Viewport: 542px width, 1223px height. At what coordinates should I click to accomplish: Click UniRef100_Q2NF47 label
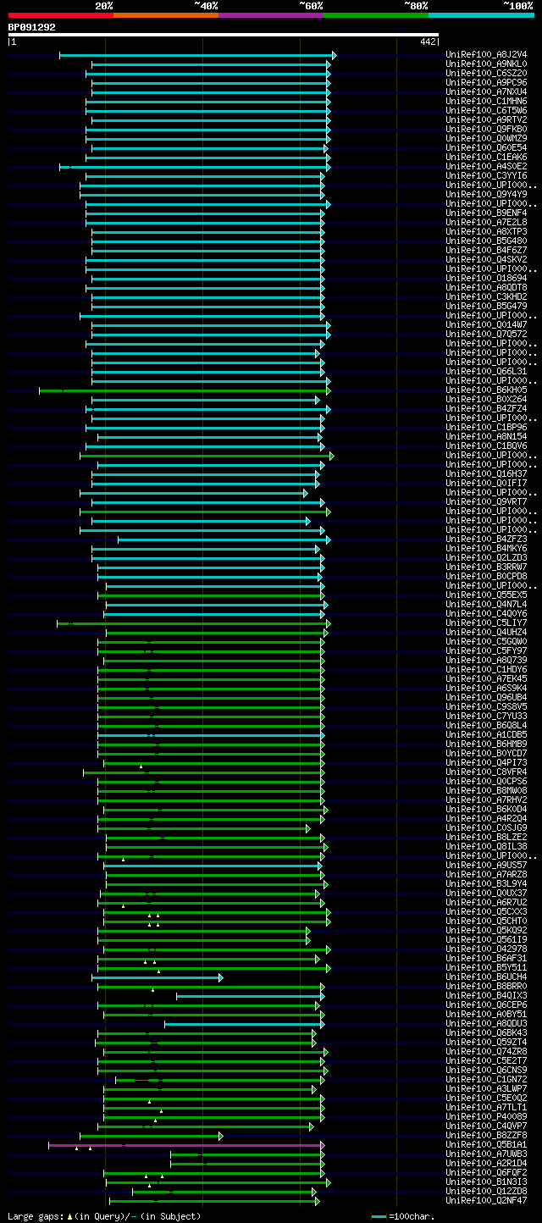(x=486, y=1200)
